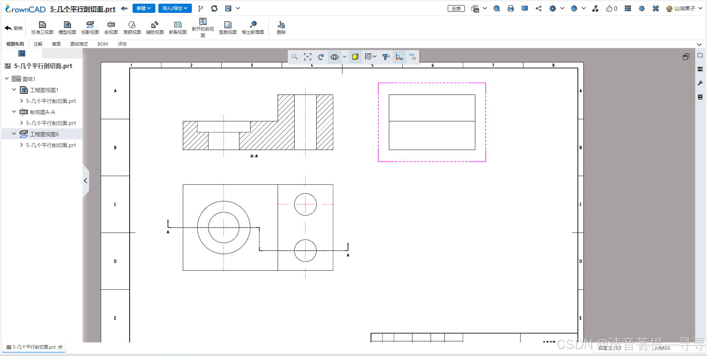
Task: Open the 图纸格式 tab
Action: point(79,44)
